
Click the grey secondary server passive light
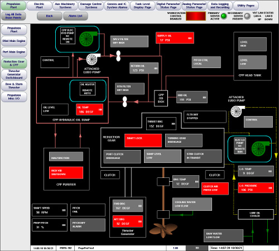click(x=247, y=16)
